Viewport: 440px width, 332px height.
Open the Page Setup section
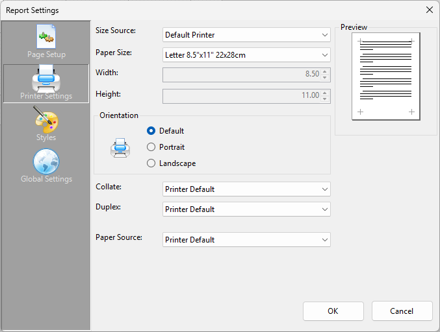46,41
